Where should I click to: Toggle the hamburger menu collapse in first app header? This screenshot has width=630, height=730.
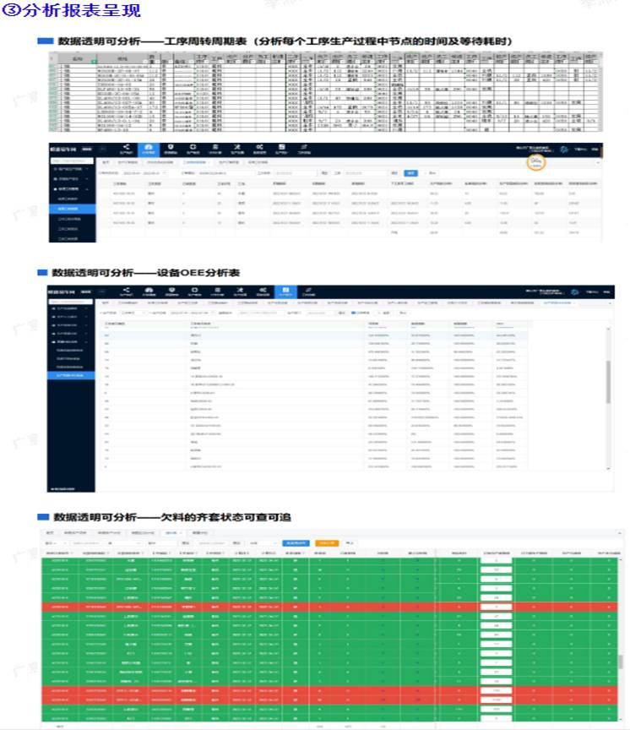[x=103, y=149]
